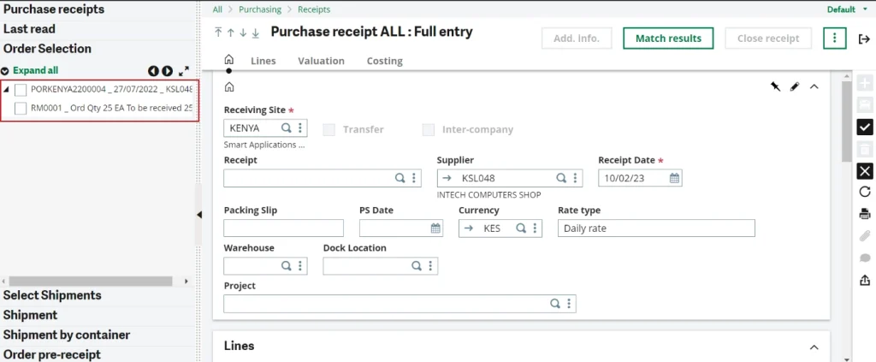Screen dimensions: 876x362
Task: Open the Receipt Date calendar picker
Action: pyautogui.click(x=674, y=179)
